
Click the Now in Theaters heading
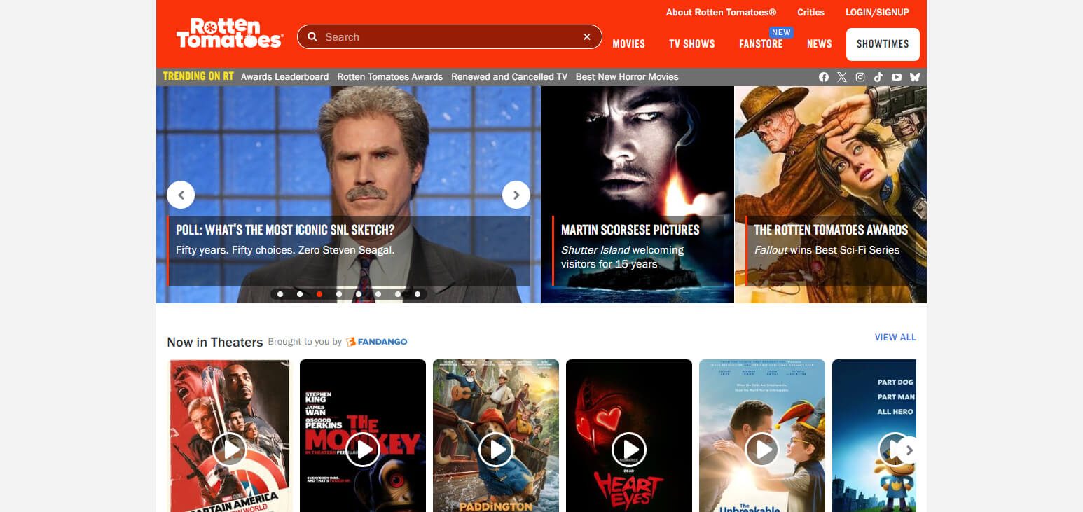coord(214,343)
